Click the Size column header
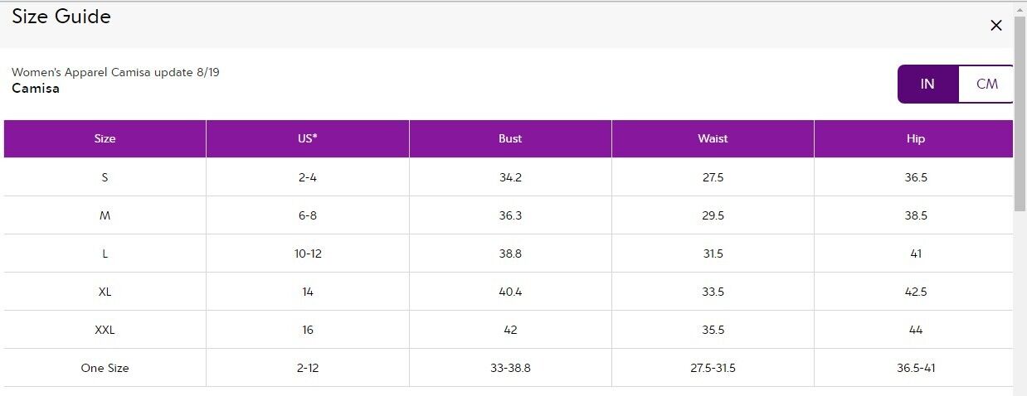 pyautogui.click(x=105, y=138)
